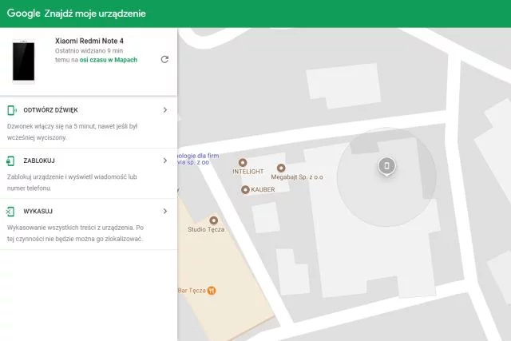This screenshot has width=511, height=341.
Task: Click the Megabajt Sp. z o.o marker
Action: coord(281,168)
